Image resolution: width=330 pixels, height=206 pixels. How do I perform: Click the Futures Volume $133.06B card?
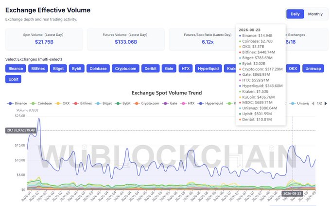pos(126,39)
